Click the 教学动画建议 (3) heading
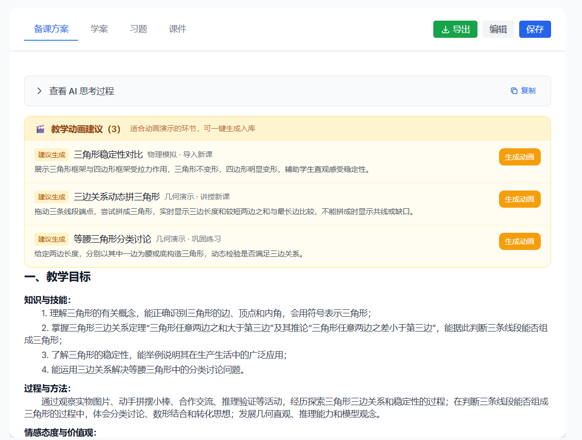This screenshot has width=582, height=440. tap(86, 129)
